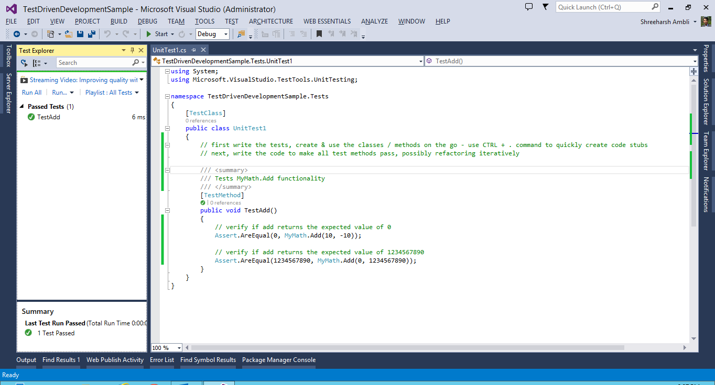
Task: Open the Playlist : All Tests dropdown
Action: click(x=112, y=93)
